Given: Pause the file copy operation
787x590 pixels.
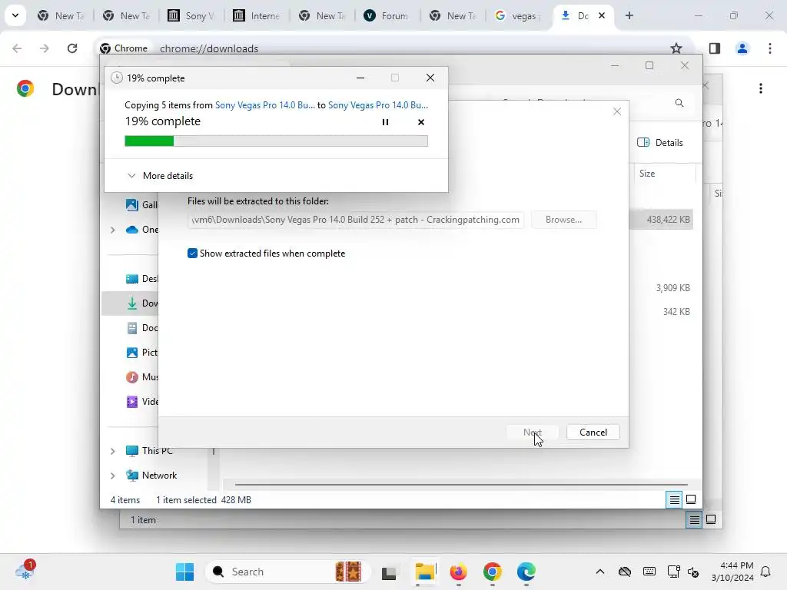Looking at the screenshot, I should 385,122.
